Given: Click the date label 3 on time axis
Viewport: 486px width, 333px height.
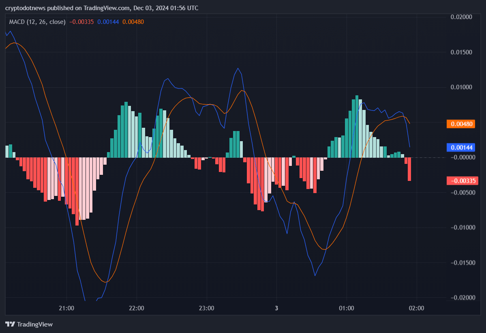Looking at the screenshot, I should 276,308.
